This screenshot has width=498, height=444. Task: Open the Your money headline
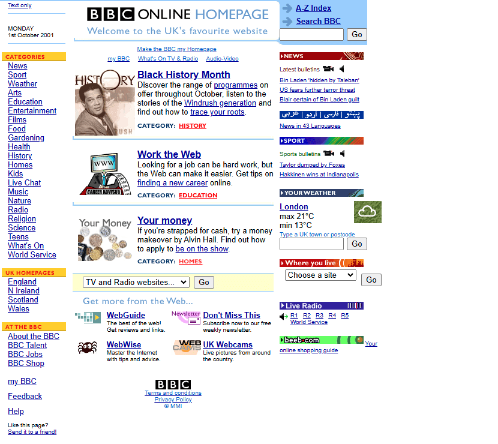(x=164, y=220)
